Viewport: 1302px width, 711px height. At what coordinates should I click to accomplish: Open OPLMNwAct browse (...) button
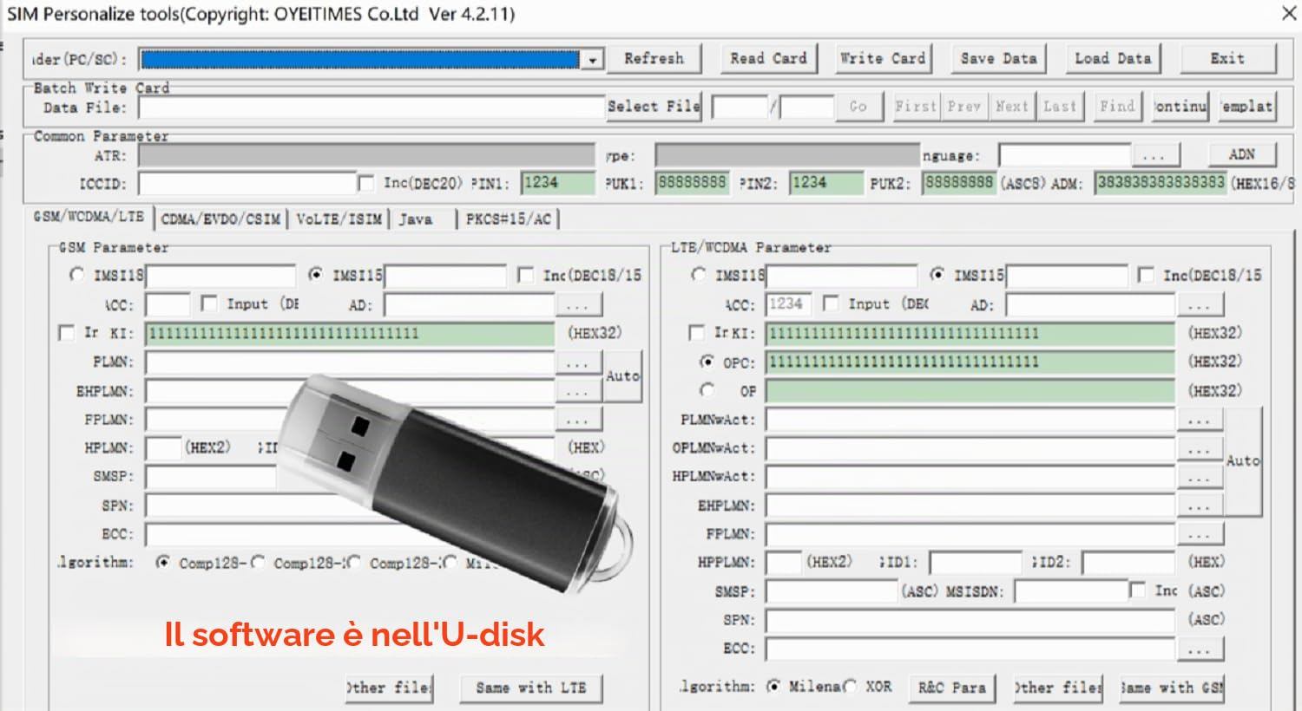pos(1200,449)
